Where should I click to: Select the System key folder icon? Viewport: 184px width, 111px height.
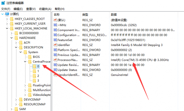25,52
